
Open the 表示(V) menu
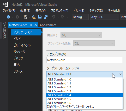(40, 11)
